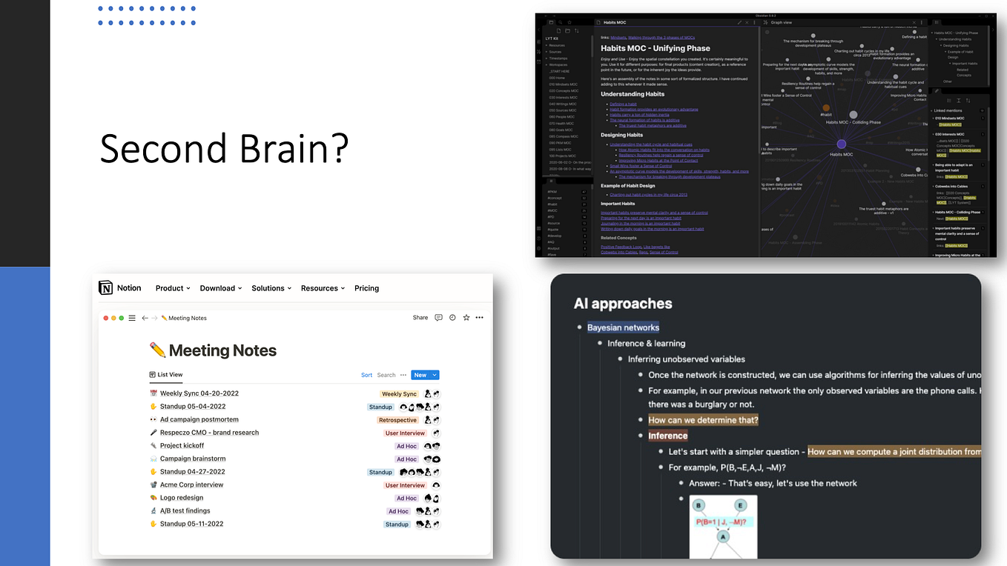Screen dimensions: 1007x566
Task: Click the Share button on Meeting Notes
Action: pyautogui.click(x=420, y=318)
